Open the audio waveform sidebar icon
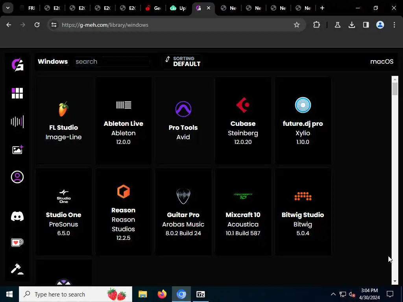 [17, 122]
